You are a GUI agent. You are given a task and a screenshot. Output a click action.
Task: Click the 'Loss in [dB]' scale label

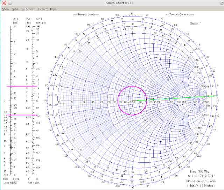pyautogui.click(x=10, y=183)
